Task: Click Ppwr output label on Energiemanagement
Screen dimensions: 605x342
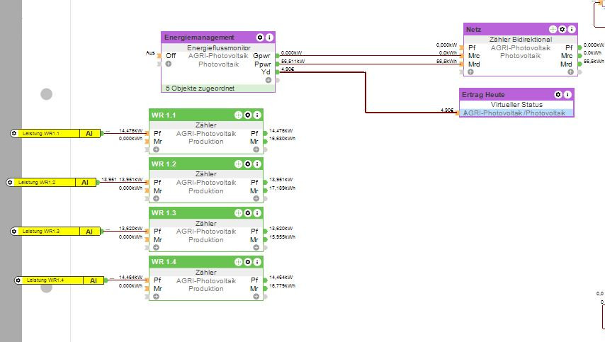Action: pos(262,64)
